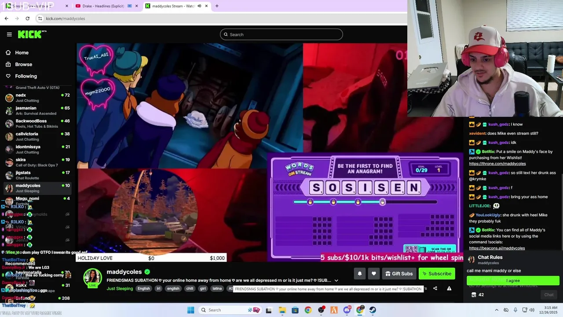563x317 pixels.
Task: Go to Home in Kick sidebar
Action: [22, 52]
